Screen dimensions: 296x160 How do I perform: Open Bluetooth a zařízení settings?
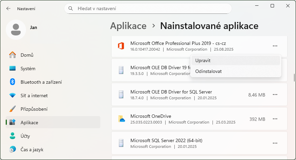tap(41, 82)
